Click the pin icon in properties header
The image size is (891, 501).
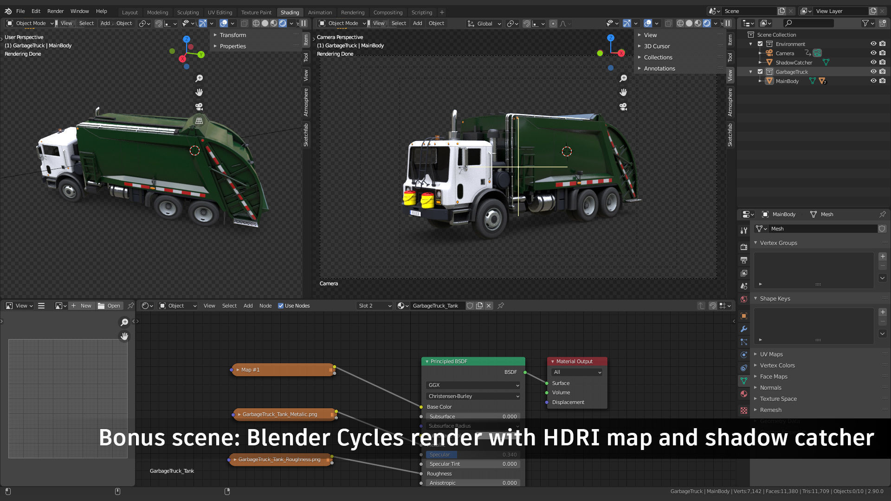click(x=882, y=214)
